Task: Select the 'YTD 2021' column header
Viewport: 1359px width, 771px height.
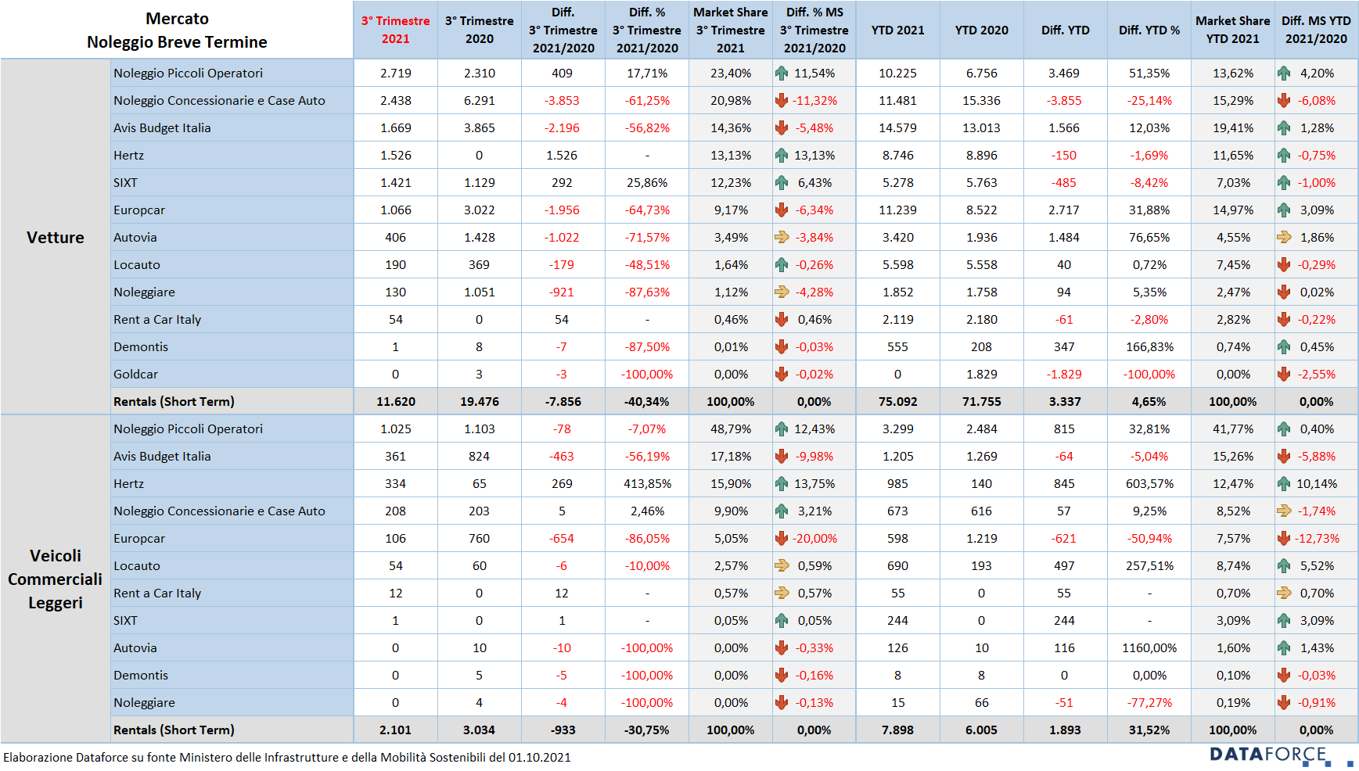Action: [897, 30]
